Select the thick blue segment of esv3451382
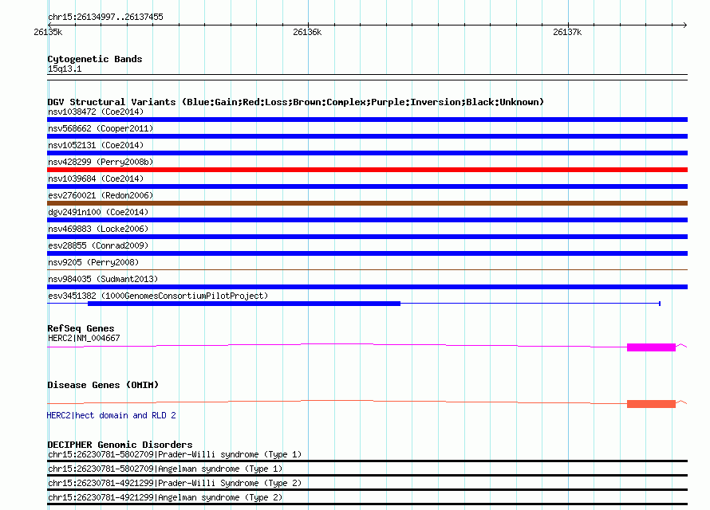The height and width of the screenshot is (510, 710). click(x=243, y=304)
